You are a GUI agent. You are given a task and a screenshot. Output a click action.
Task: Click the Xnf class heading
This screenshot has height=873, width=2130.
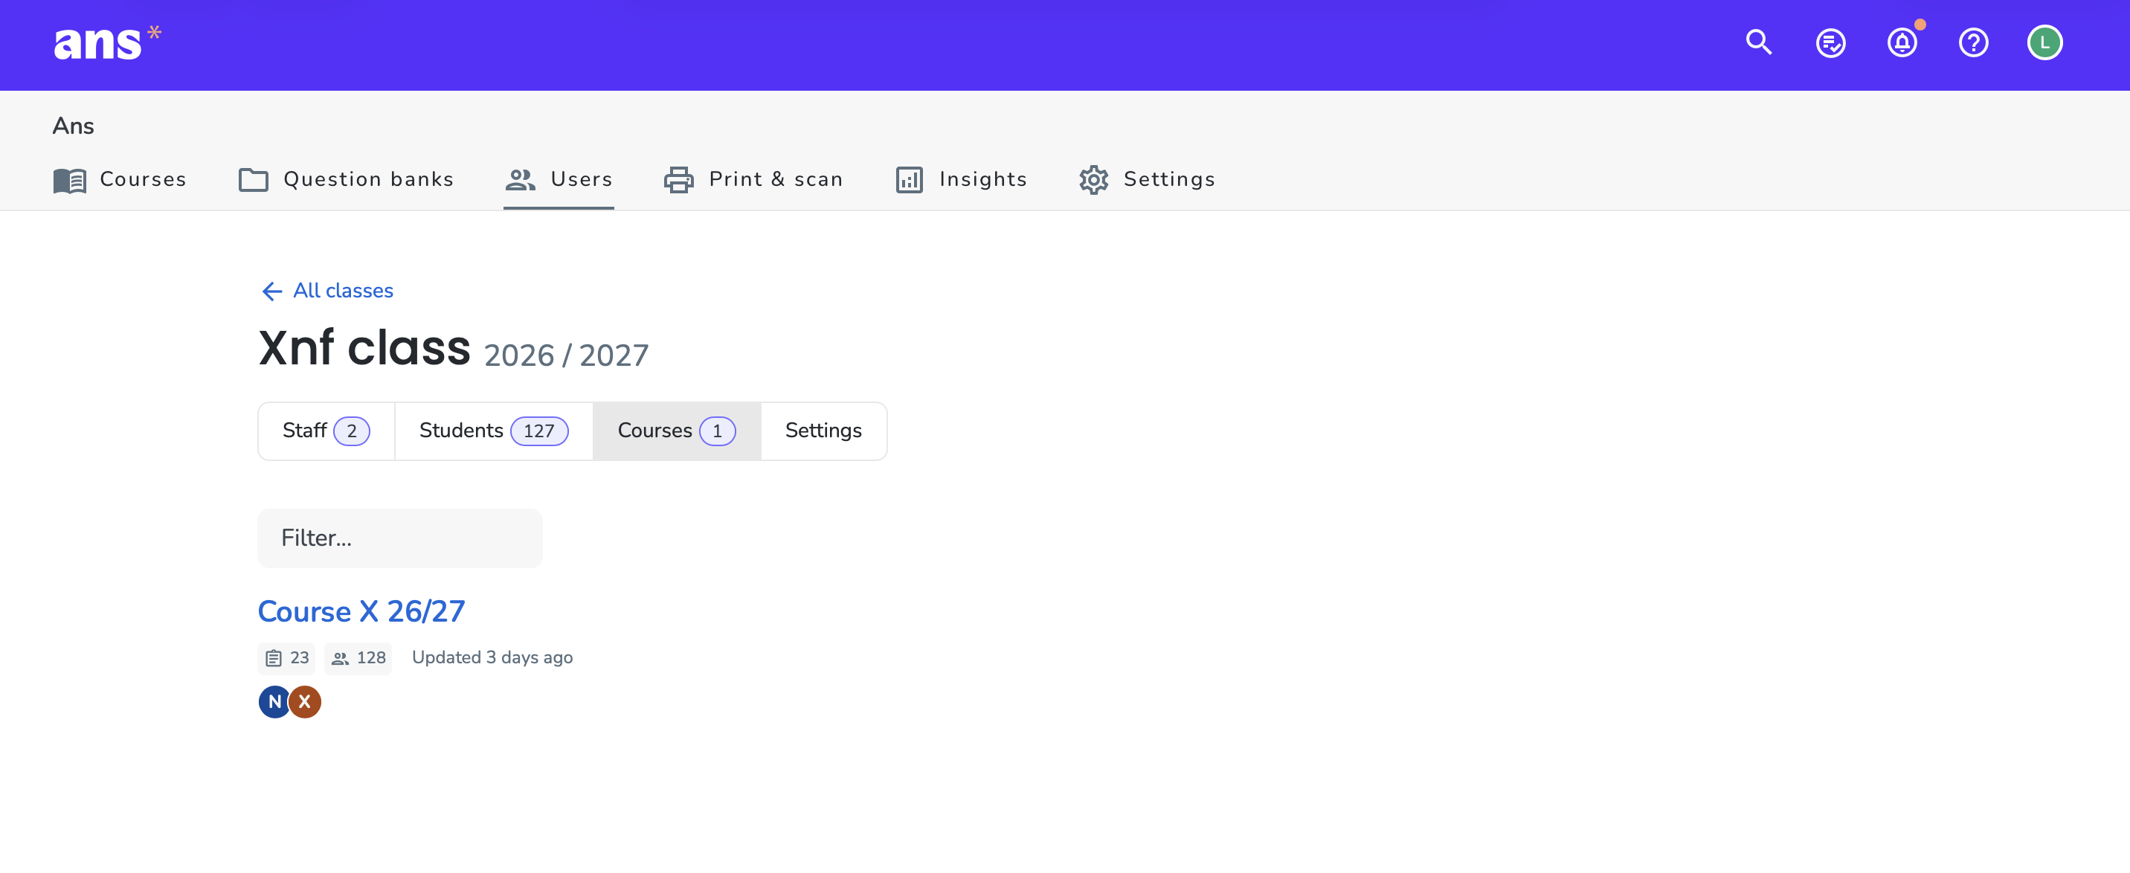364,347
